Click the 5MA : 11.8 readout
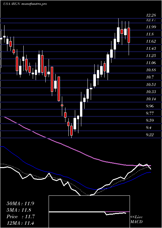The width and height of the screenshot is (162, 228). pos(19,210)
